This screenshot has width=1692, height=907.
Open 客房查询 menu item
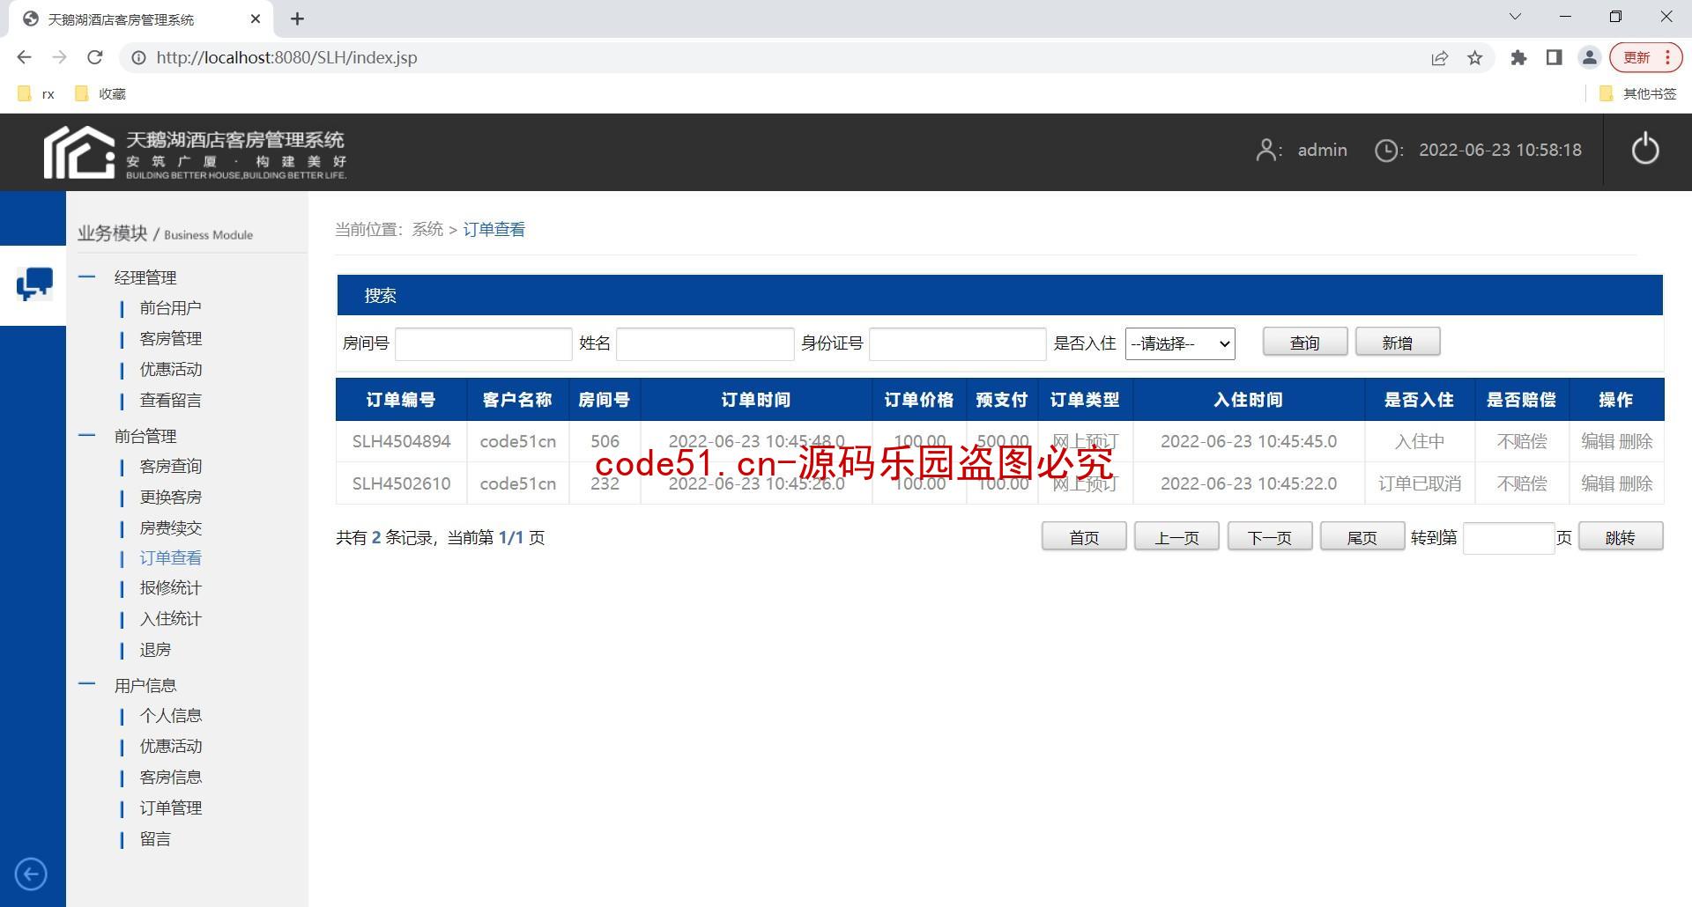[170, 467]
